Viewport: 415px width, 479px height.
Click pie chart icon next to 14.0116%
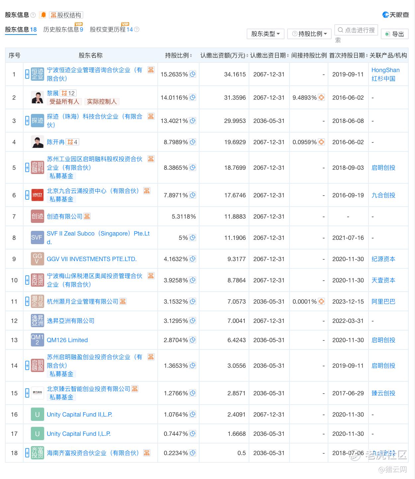pyautogui.click(x=193, y=98)
